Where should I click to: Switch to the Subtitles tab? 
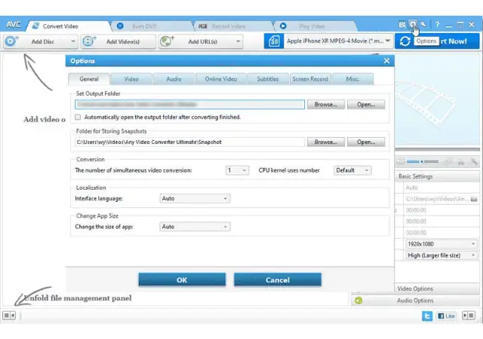click(x=268, y=79)
